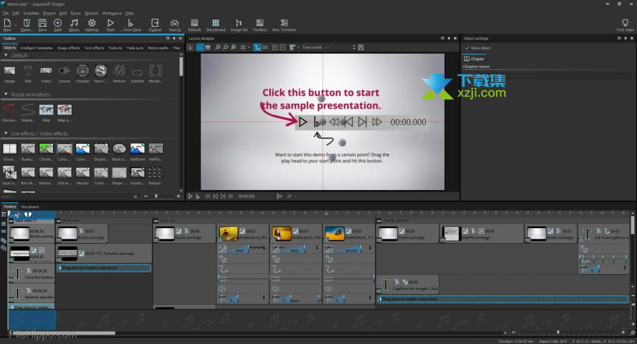The width and height of the screenshot is (637, 344).
Task: Click the woman portrait thumbnail in timeline
Action: [x=281, y=234]
